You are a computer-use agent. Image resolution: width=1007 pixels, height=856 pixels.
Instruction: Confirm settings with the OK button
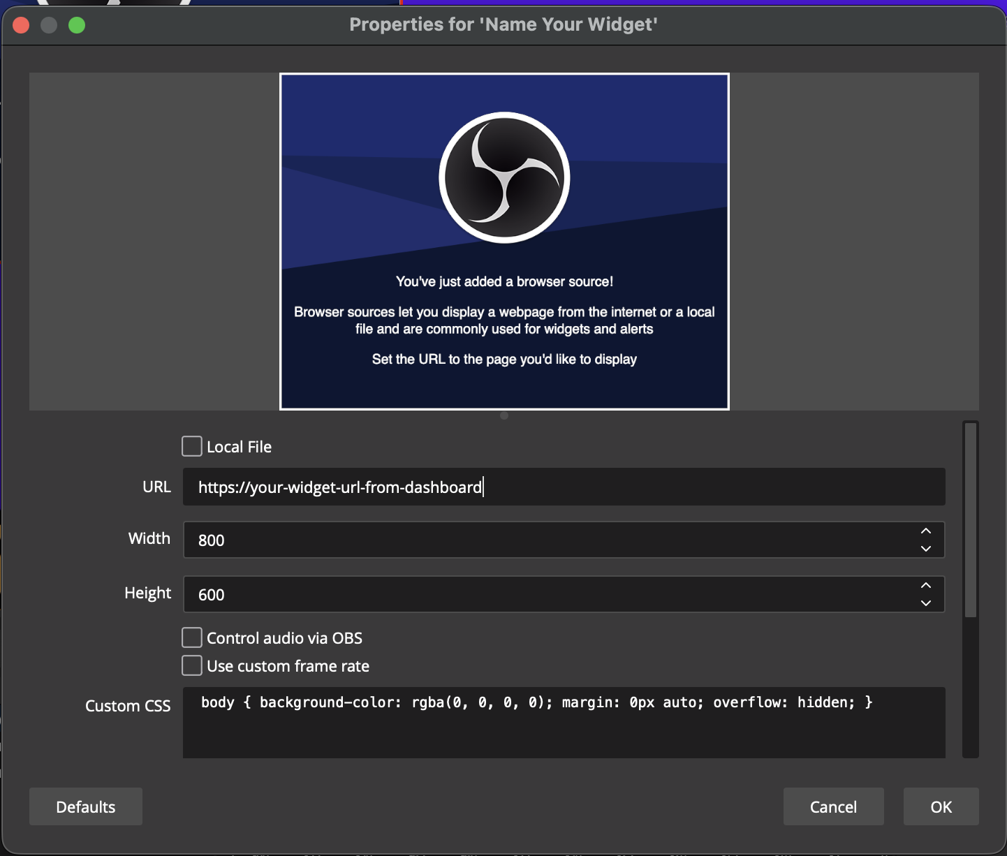click(941, 806)
